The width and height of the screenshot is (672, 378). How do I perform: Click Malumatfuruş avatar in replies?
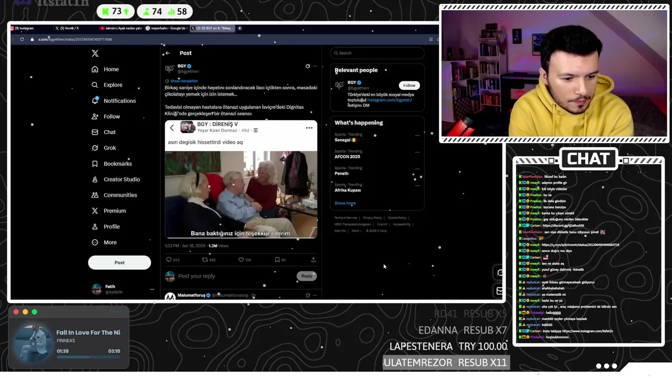[170, 297]
